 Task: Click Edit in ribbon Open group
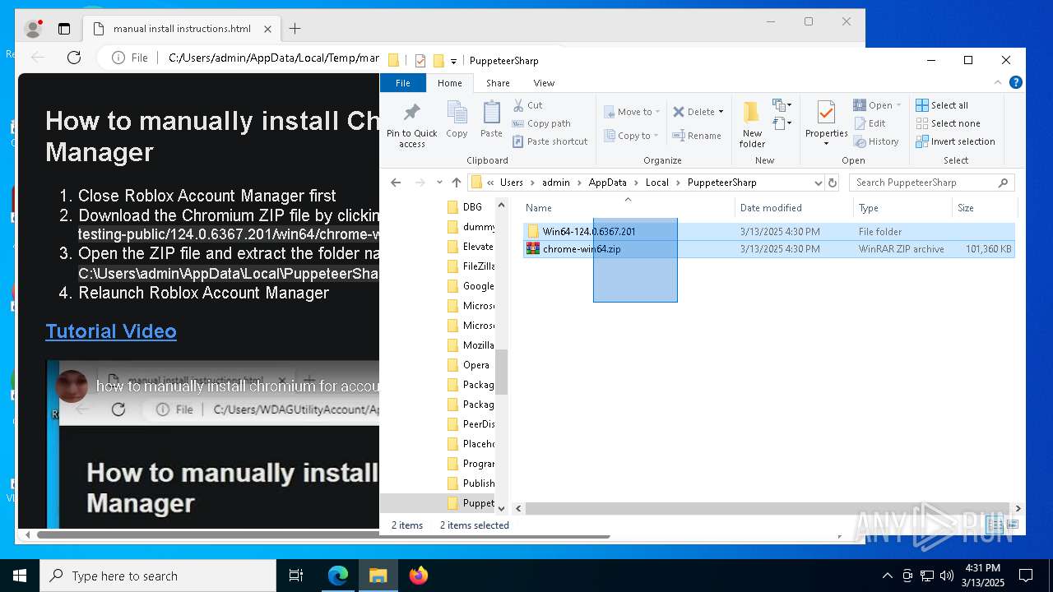(870, 123)
